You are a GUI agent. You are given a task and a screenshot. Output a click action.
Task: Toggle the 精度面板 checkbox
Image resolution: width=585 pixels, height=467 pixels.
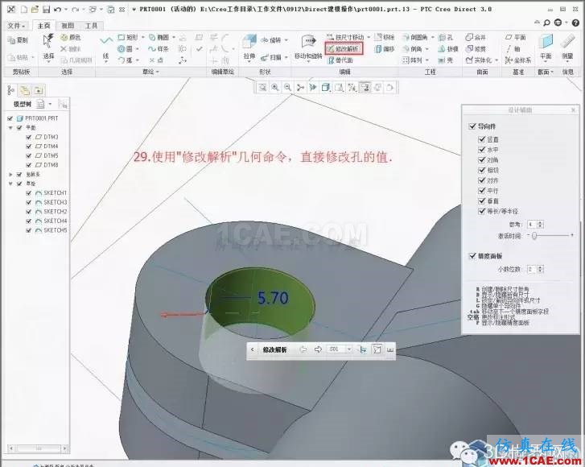[472, 256]
